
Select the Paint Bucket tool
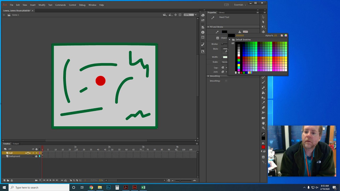263,93
